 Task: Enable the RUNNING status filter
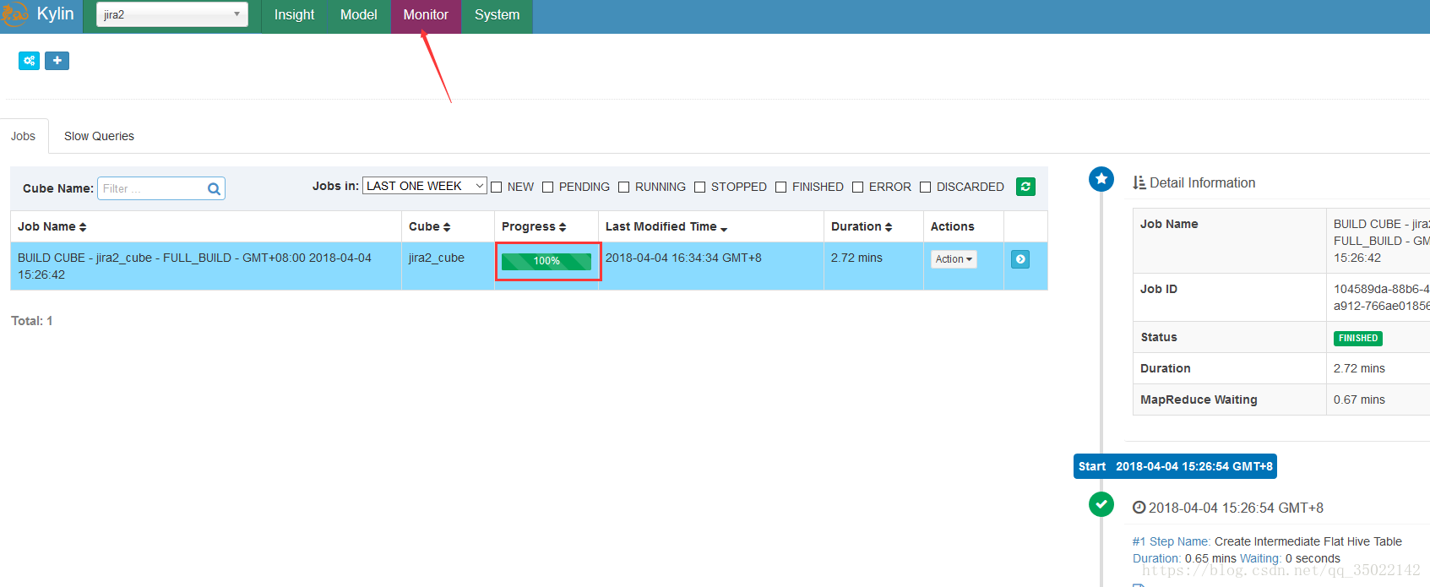tap(623, 188)
